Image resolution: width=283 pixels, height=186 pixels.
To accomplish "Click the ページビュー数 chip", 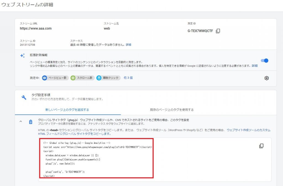I will point(55,78).
